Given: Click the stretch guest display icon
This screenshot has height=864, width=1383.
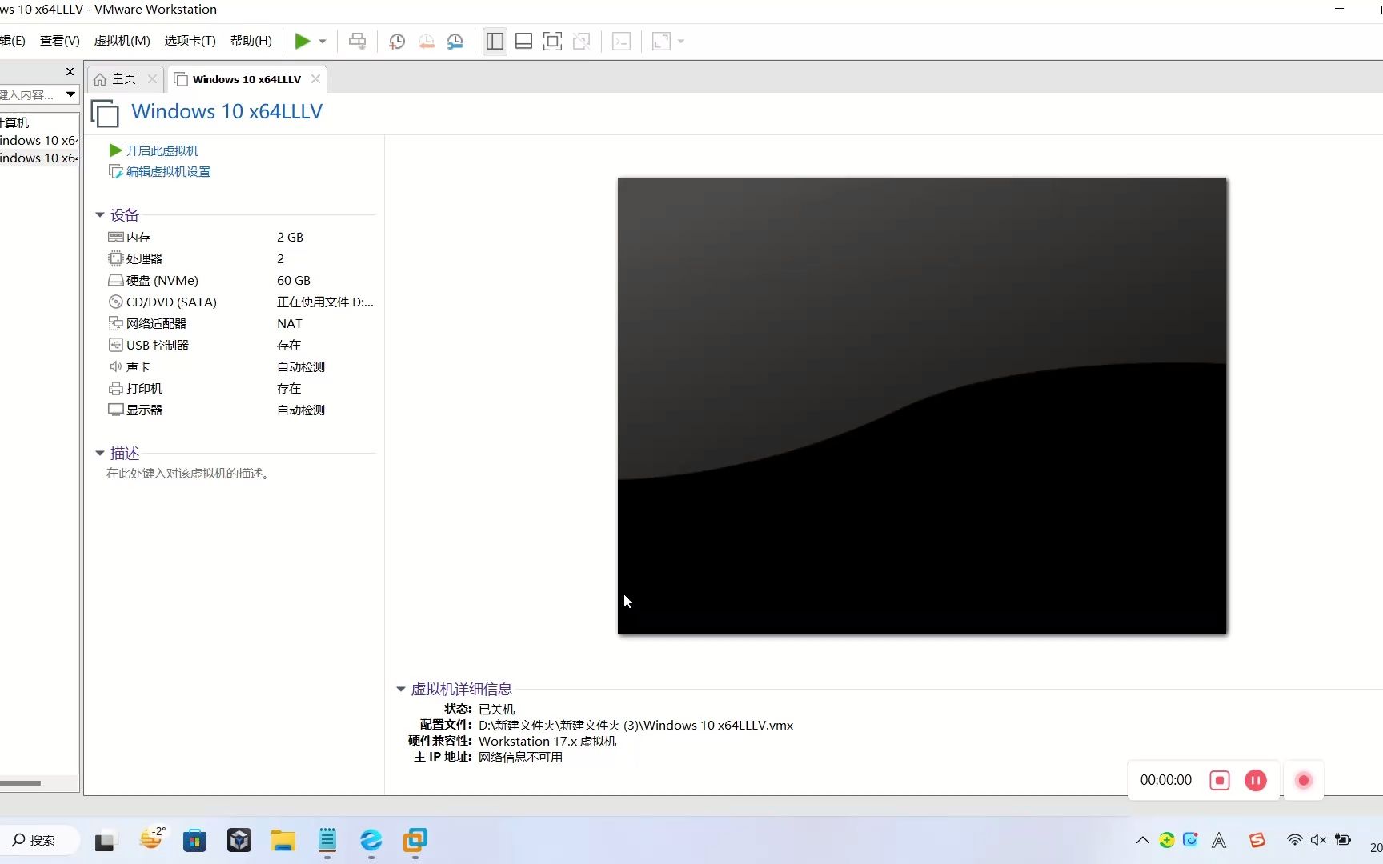Looking at the screenshot, I should (661, 42).
